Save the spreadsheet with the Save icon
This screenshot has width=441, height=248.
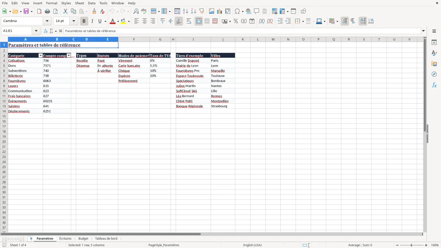tap(26, 11)
